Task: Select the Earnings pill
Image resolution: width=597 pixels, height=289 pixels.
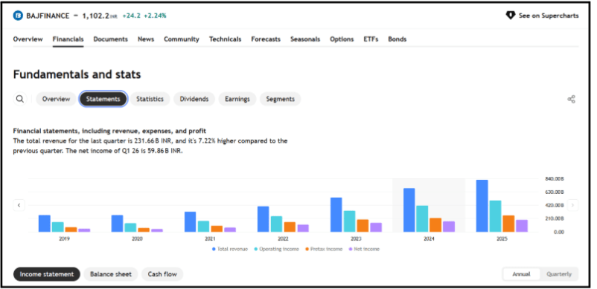Action: point(237,99)
